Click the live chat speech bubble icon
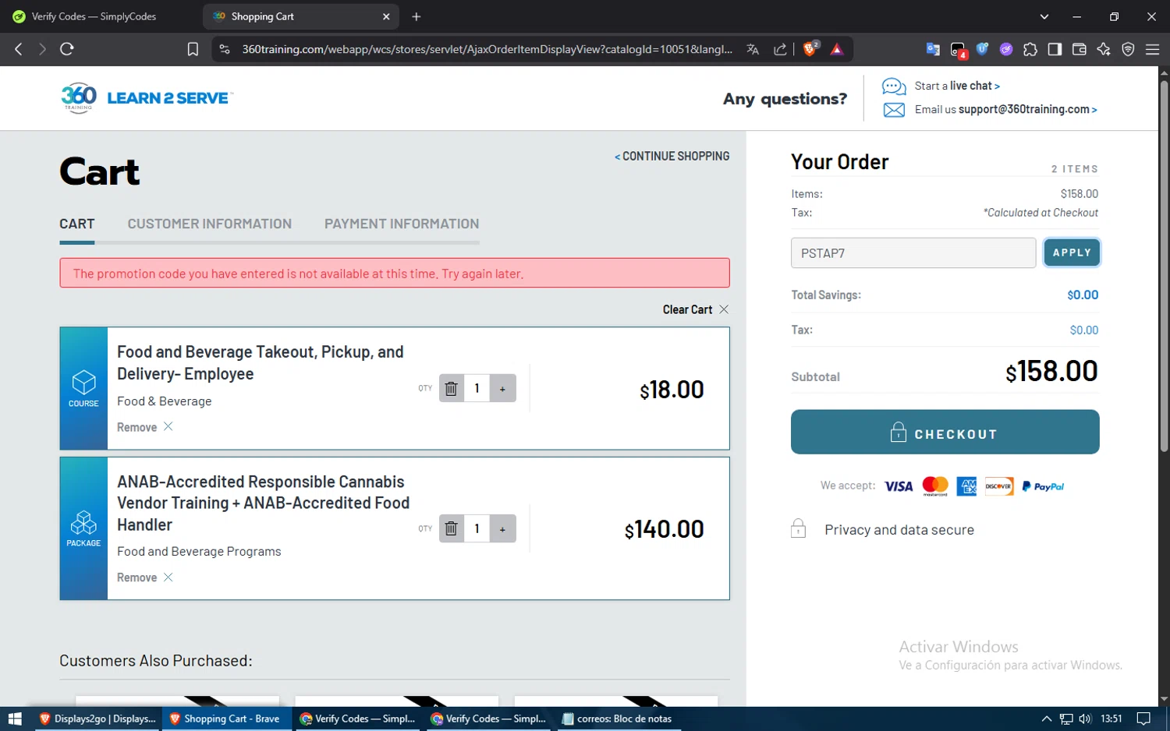The image size is (1170, 731). [894, 86]
